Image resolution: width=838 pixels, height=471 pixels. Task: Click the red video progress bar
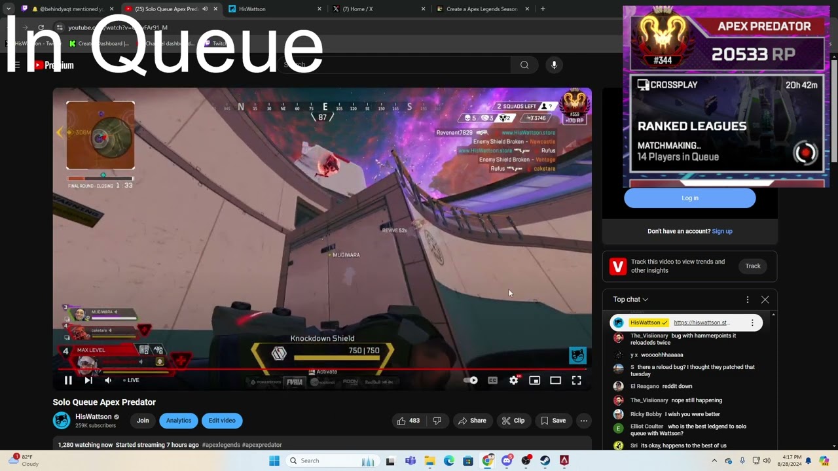tap(322, 369)
